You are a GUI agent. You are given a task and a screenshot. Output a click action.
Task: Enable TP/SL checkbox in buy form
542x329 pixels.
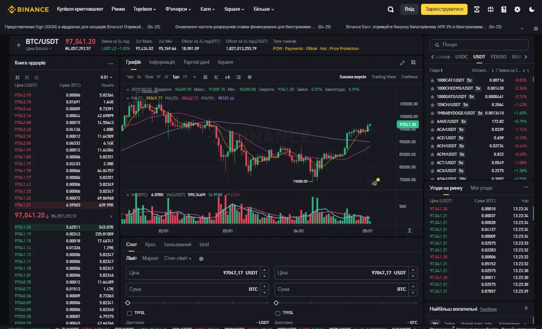[x=129, y=313]
